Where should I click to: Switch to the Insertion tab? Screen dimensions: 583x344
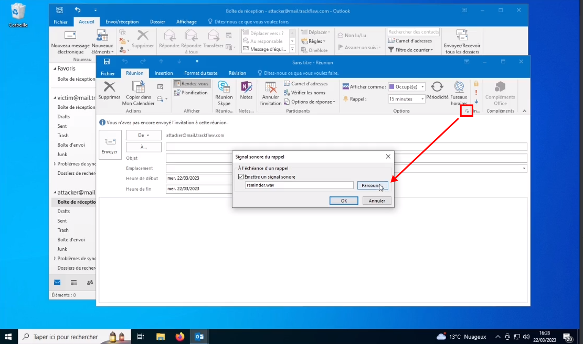pos(164,73)
